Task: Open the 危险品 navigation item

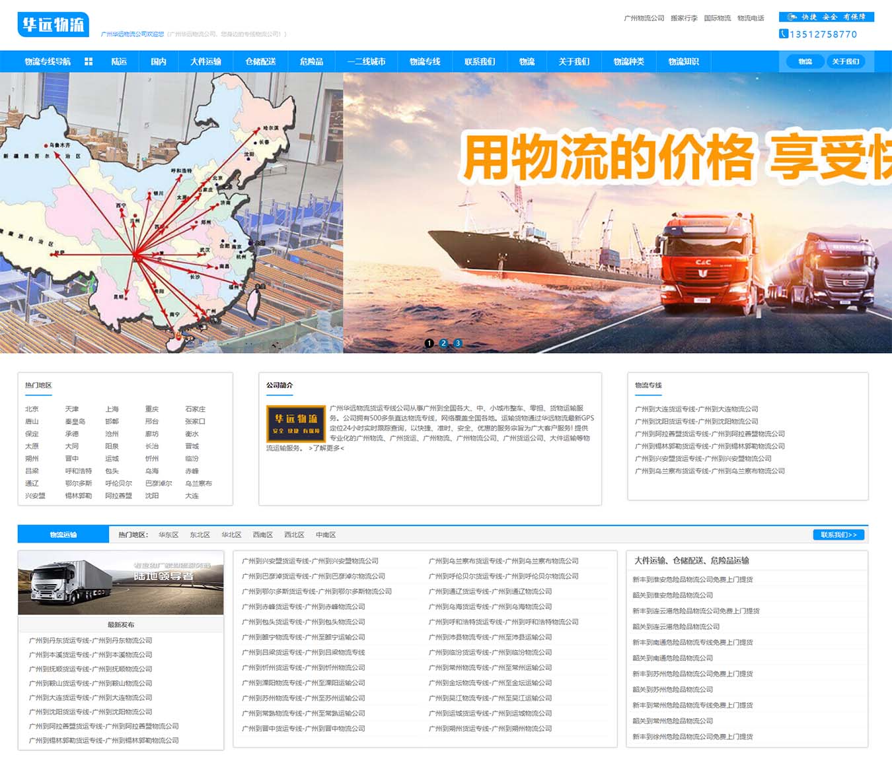Action: [311, 61]
